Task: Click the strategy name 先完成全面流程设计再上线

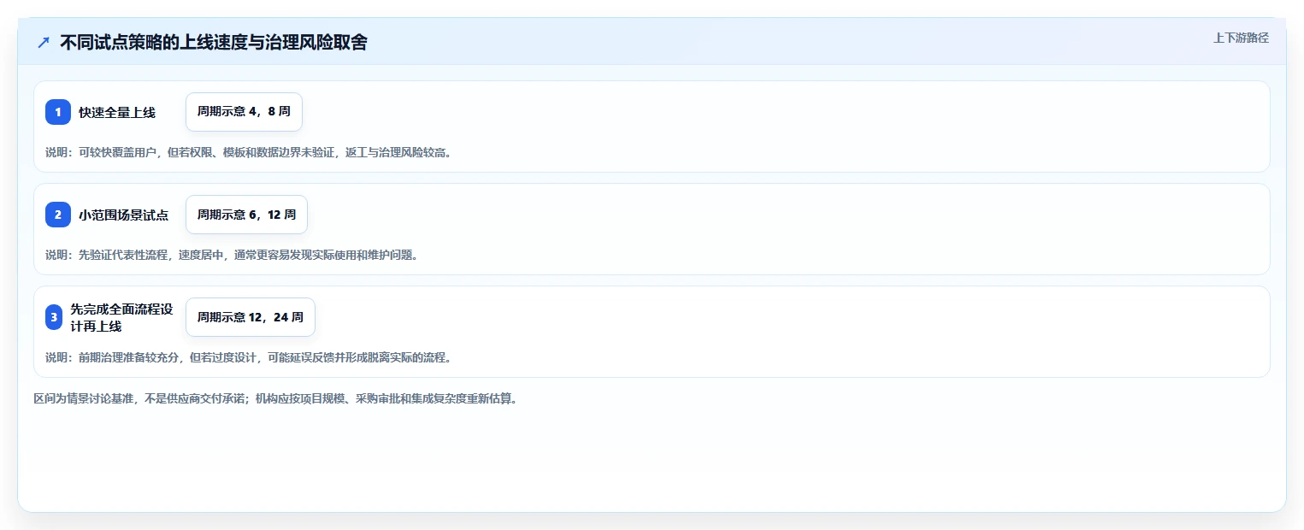Action: coord(121,317)
